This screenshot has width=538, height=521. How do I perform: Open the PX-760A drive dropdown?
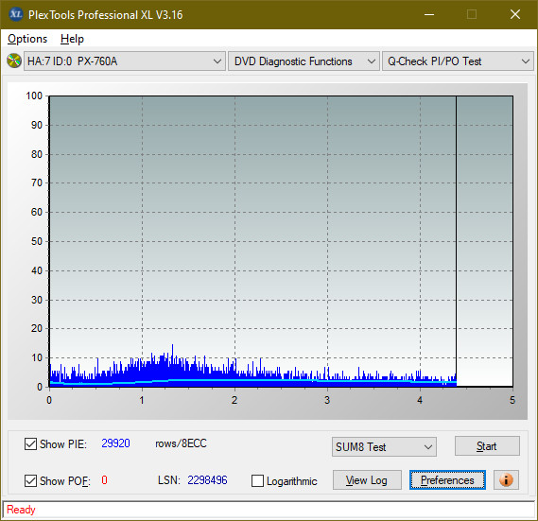(x=125, y=61)
